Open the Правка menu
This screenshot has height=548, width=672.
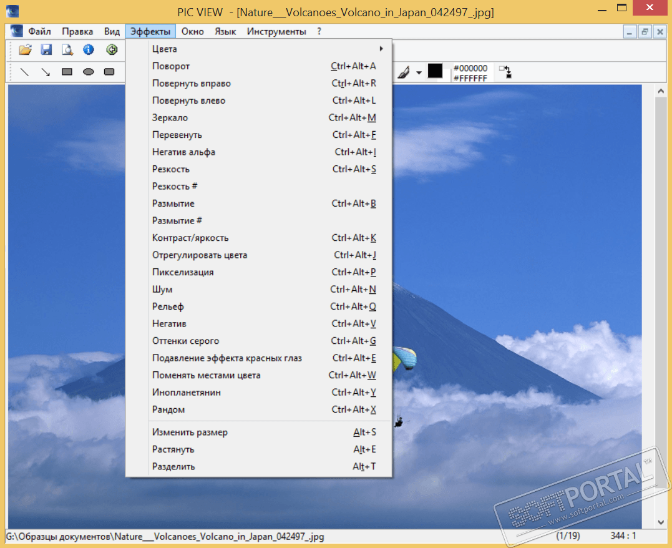point(77,31)
